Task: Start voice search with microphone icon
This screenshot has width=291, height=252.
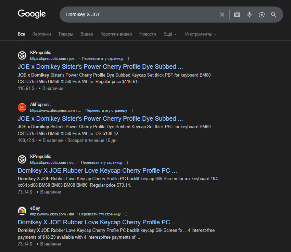Action: [x=250, y=14]
